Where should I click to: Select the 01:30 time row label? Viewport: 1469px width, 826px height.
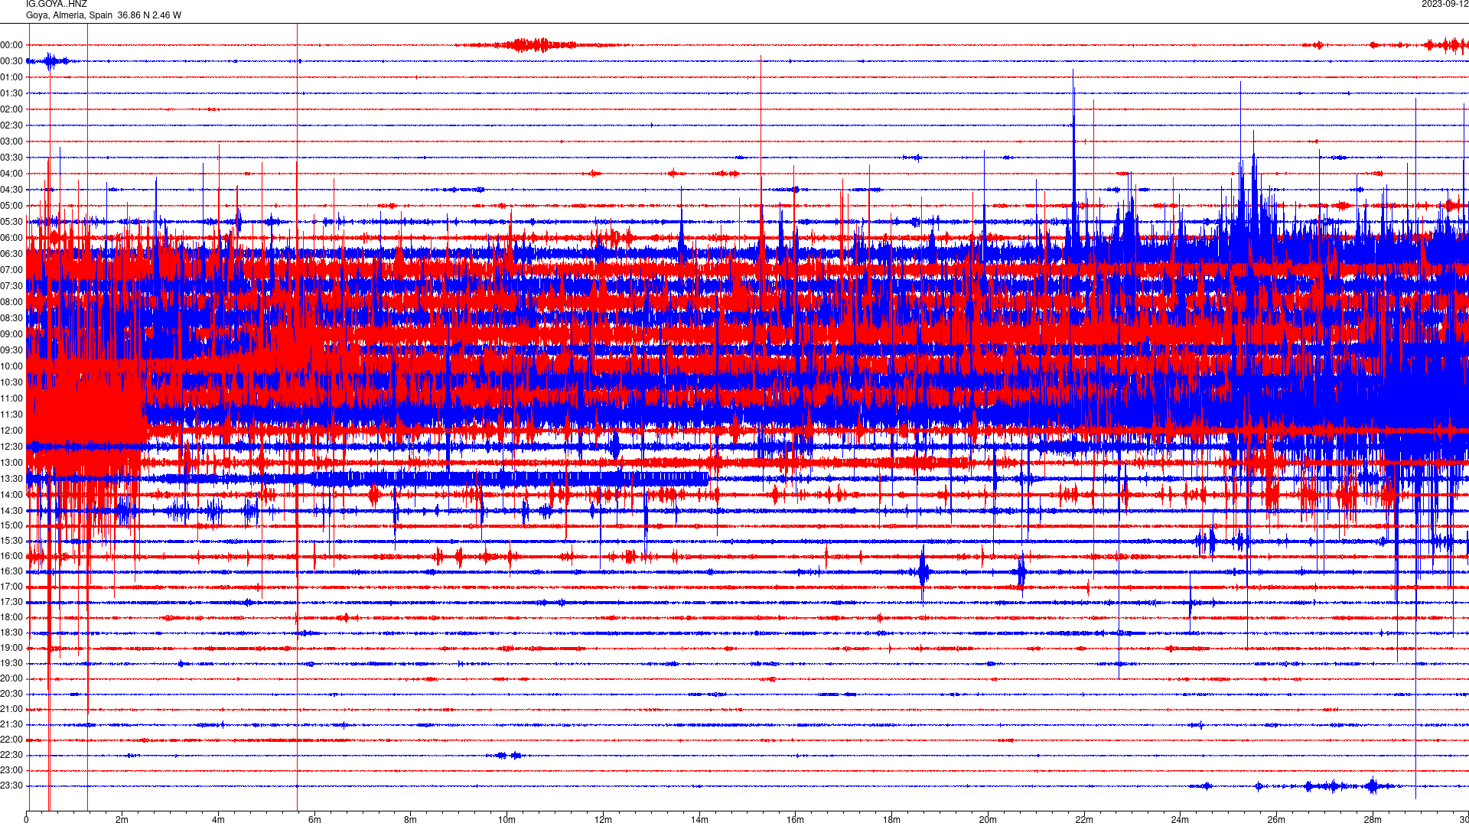11,93
